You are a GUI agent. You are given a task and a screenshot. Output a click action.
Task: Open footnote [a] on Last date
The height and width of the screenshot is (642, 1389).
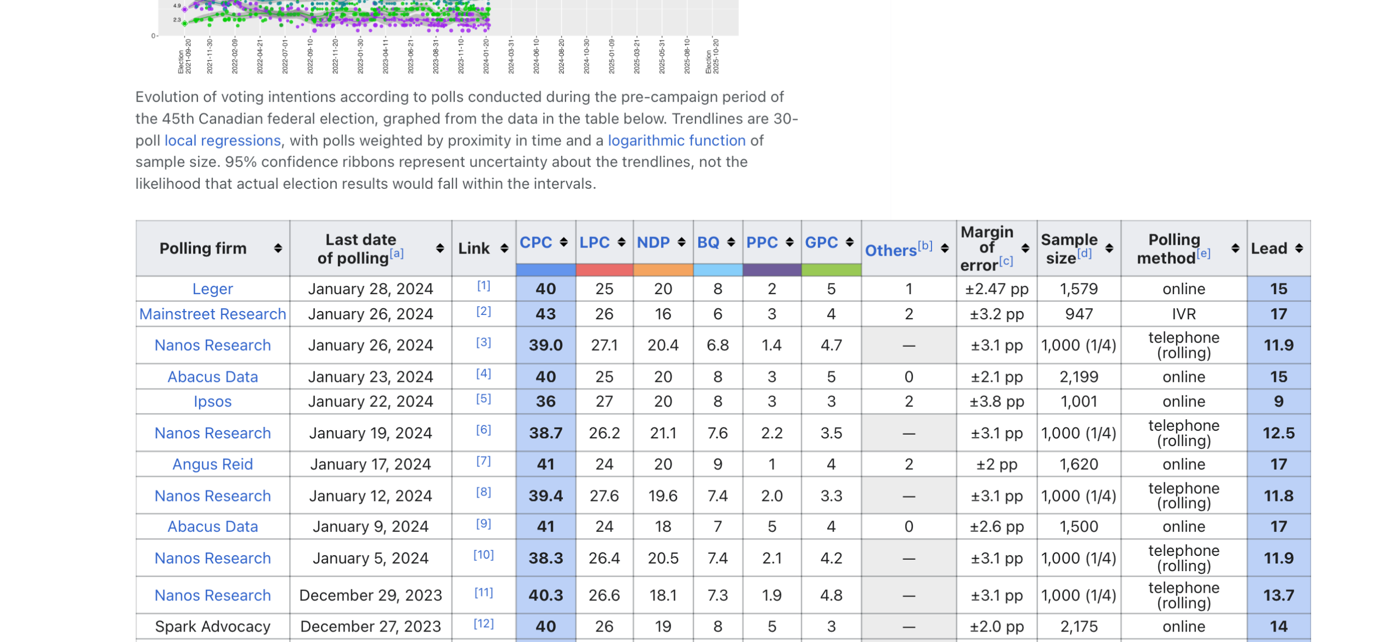(397, 253)
